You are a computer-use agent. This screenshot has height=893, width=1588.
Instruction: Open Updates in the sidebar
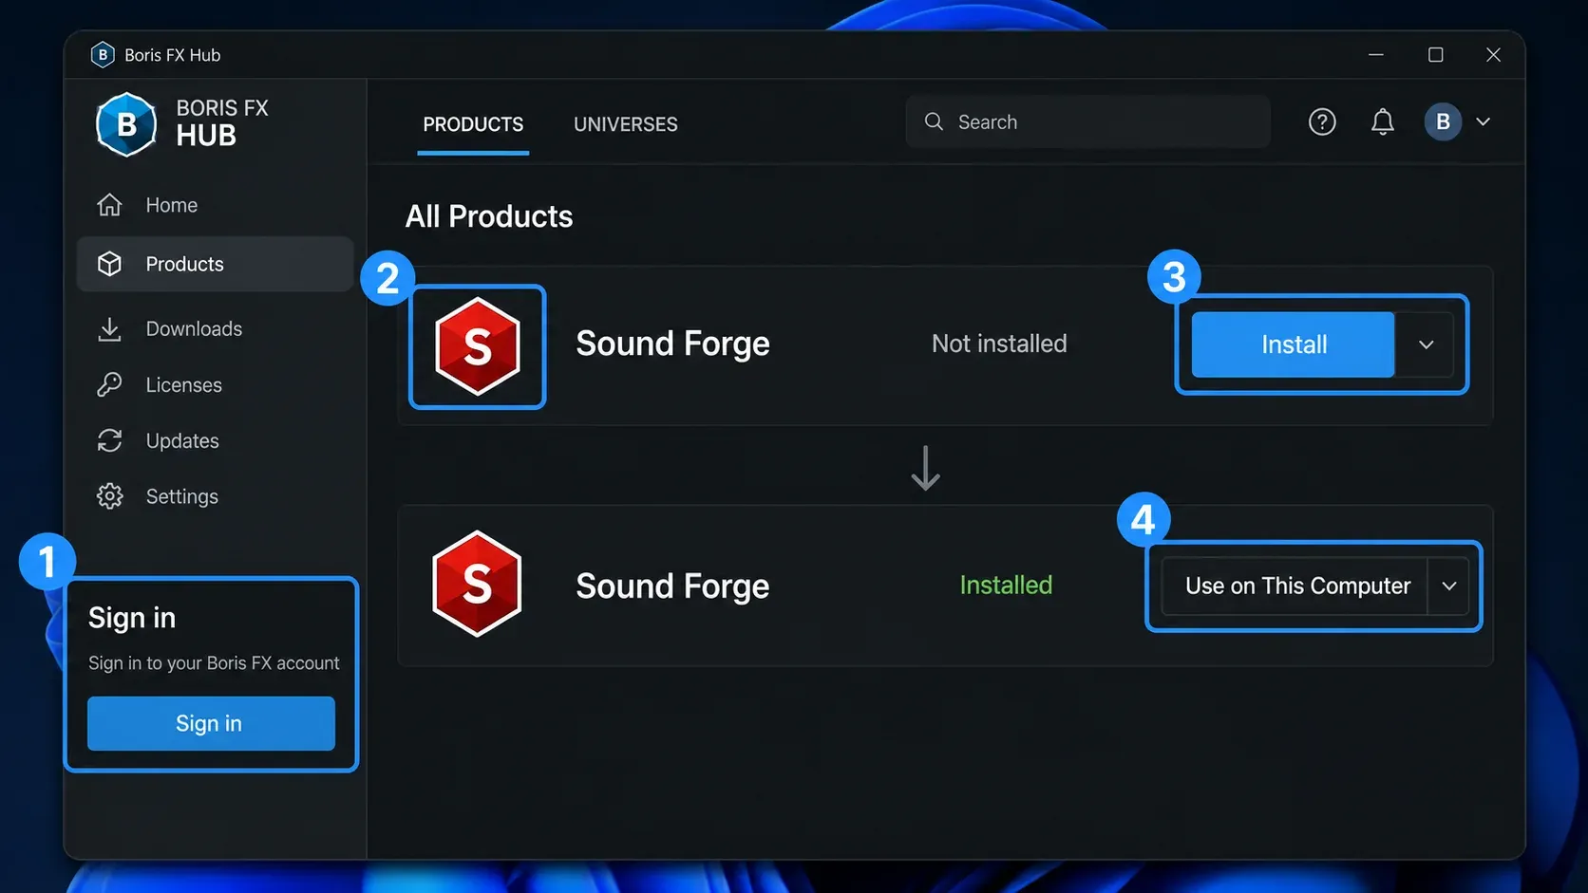tap(216, 440)
